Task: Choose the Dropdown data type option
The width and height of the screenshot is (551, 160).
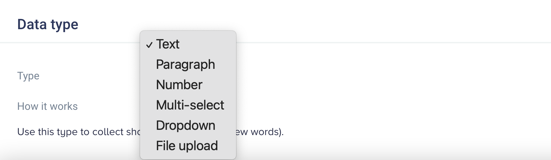Action: pos(185,126)
